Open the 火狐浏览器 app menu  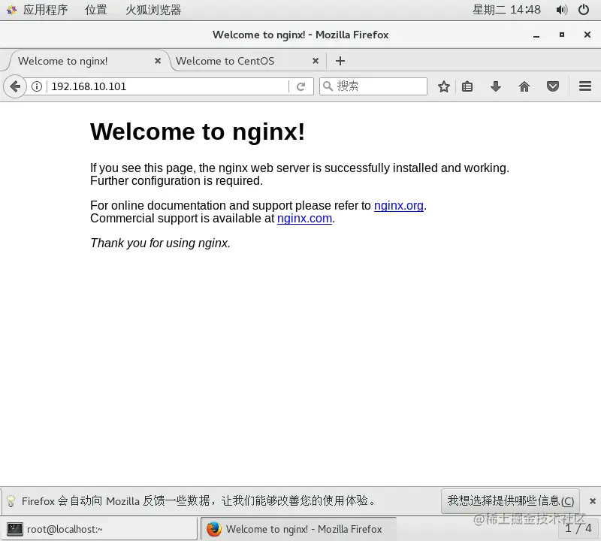(x=153, y=10)
